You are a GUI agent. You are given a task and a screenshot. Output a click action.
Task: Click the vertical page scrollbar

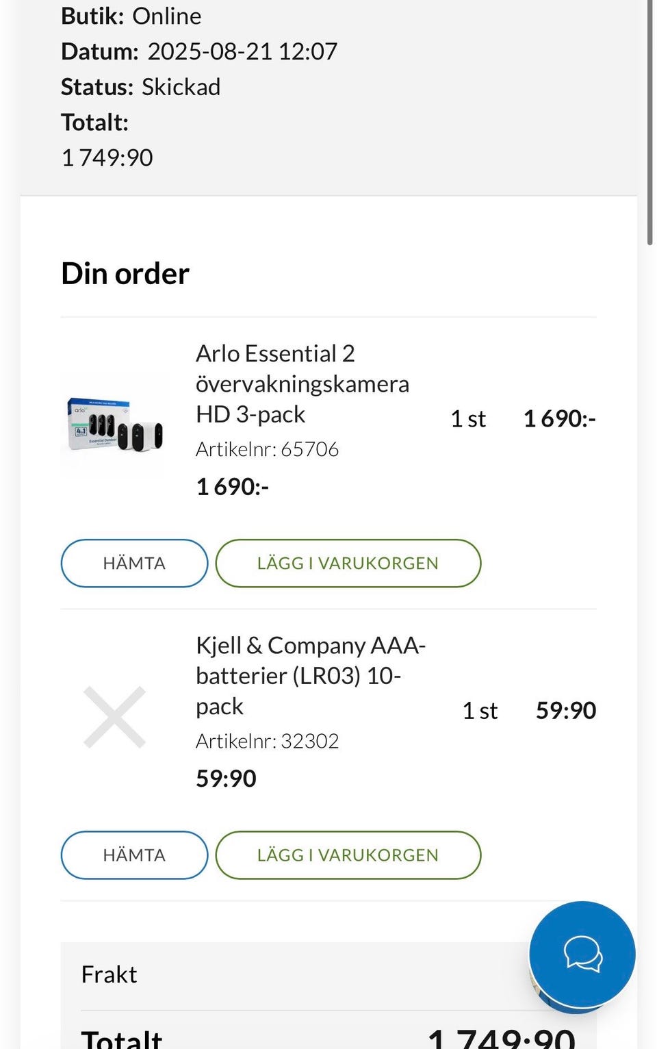point(649,123)
